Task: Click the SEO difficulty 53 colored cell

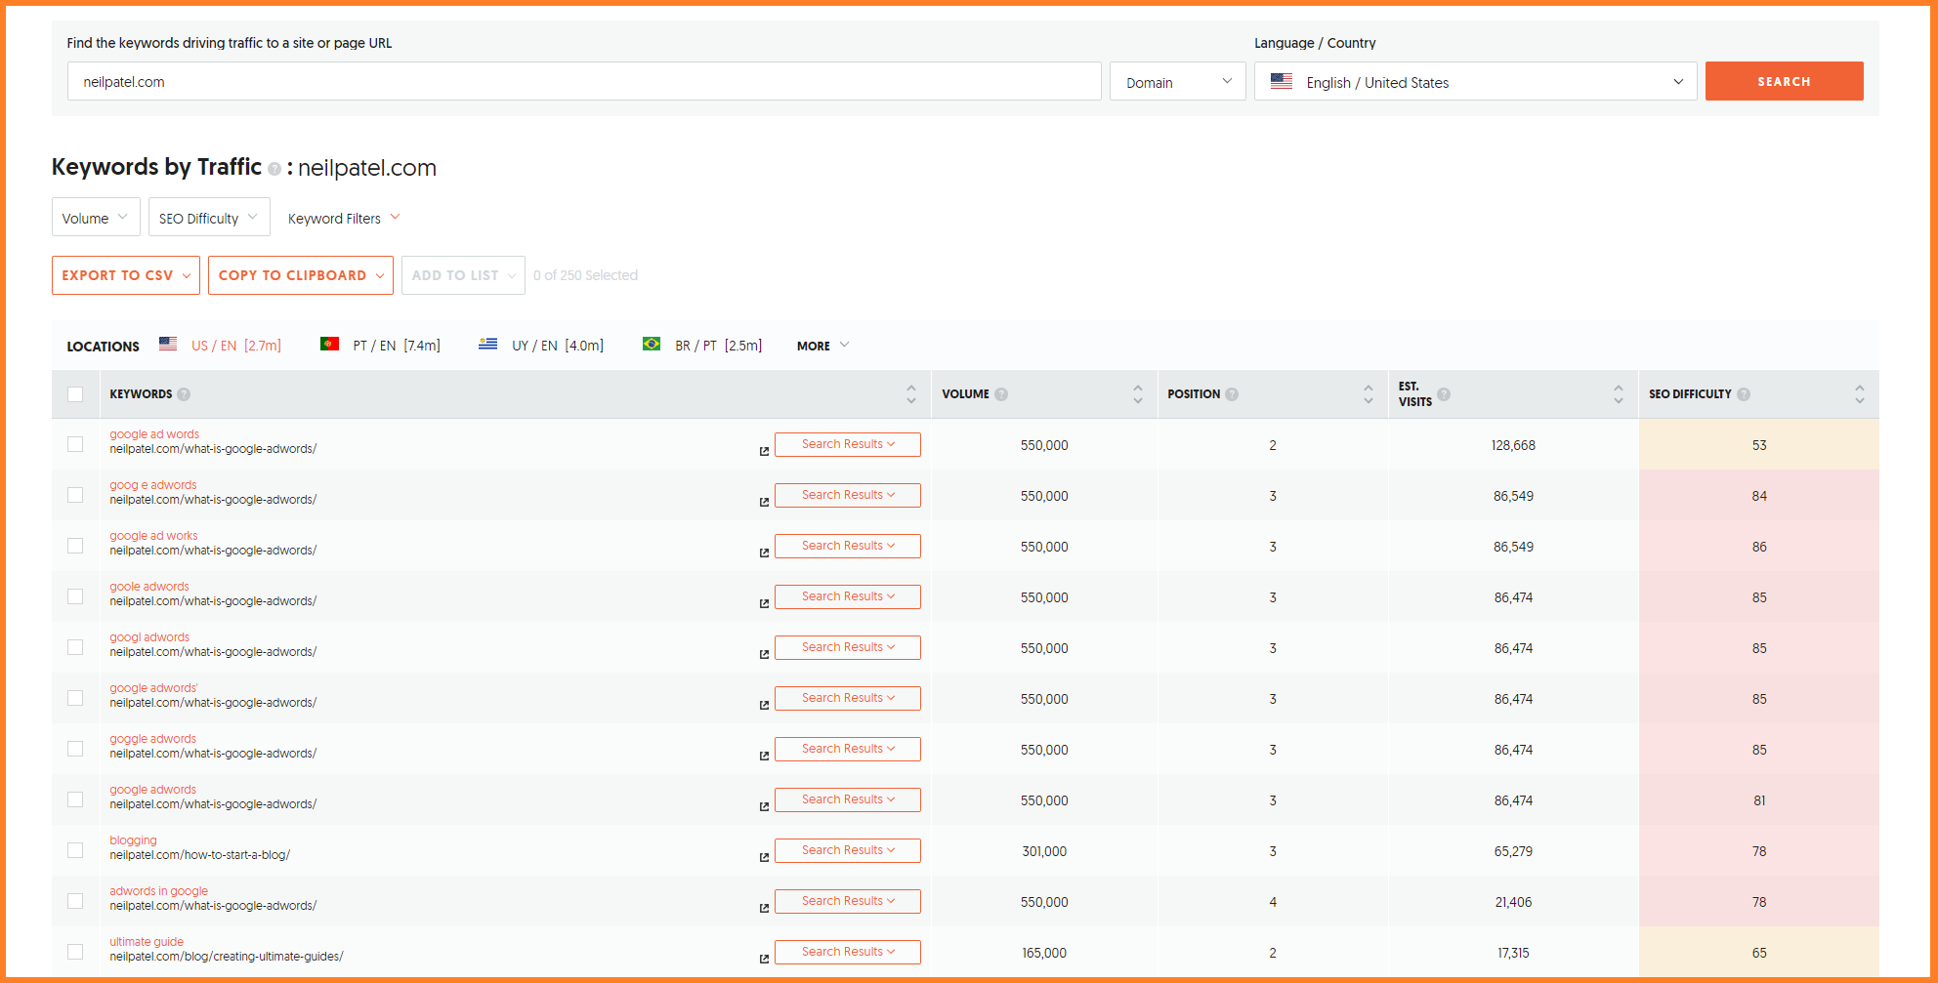Action: [x=1758, y=445]
